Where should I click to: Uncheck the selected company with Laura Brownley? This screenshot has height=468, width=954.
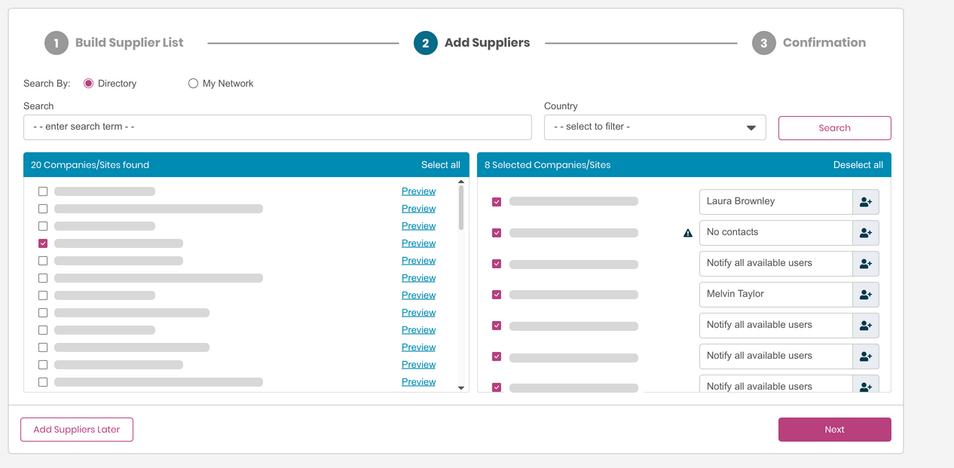[x=497, y=202]
